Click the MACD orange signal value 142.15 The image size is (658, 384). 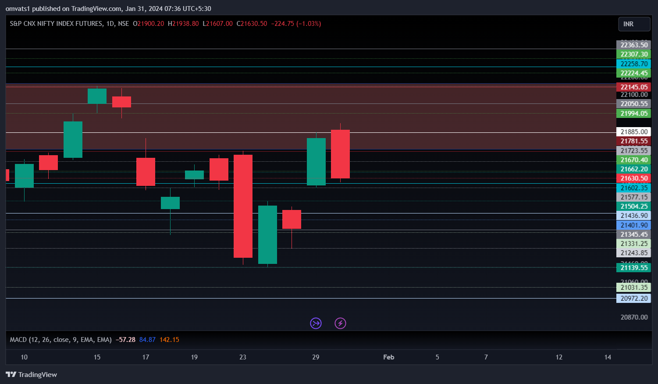(169, 340)
